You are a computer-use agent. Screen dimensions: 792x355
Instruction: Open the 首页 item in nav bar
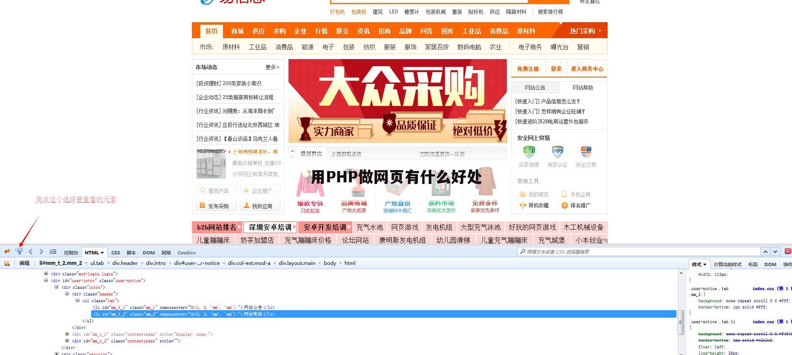coord(211,31)
